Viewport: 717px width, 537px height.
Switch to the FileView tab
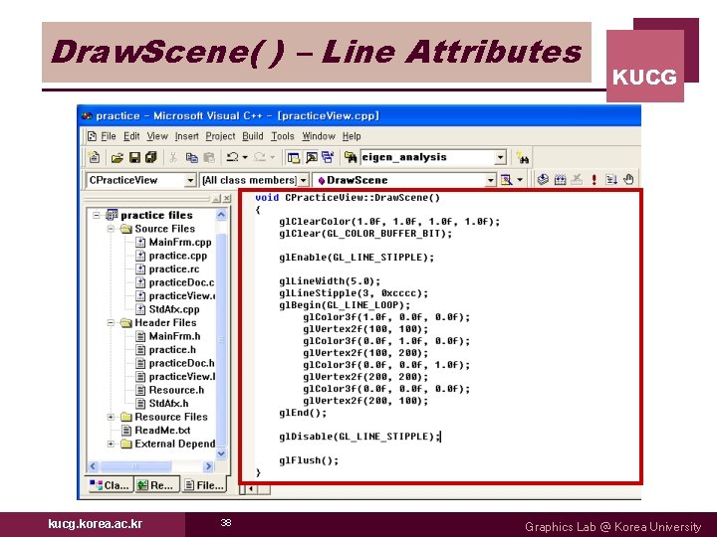pyautogui.click(x=204, y=485)
